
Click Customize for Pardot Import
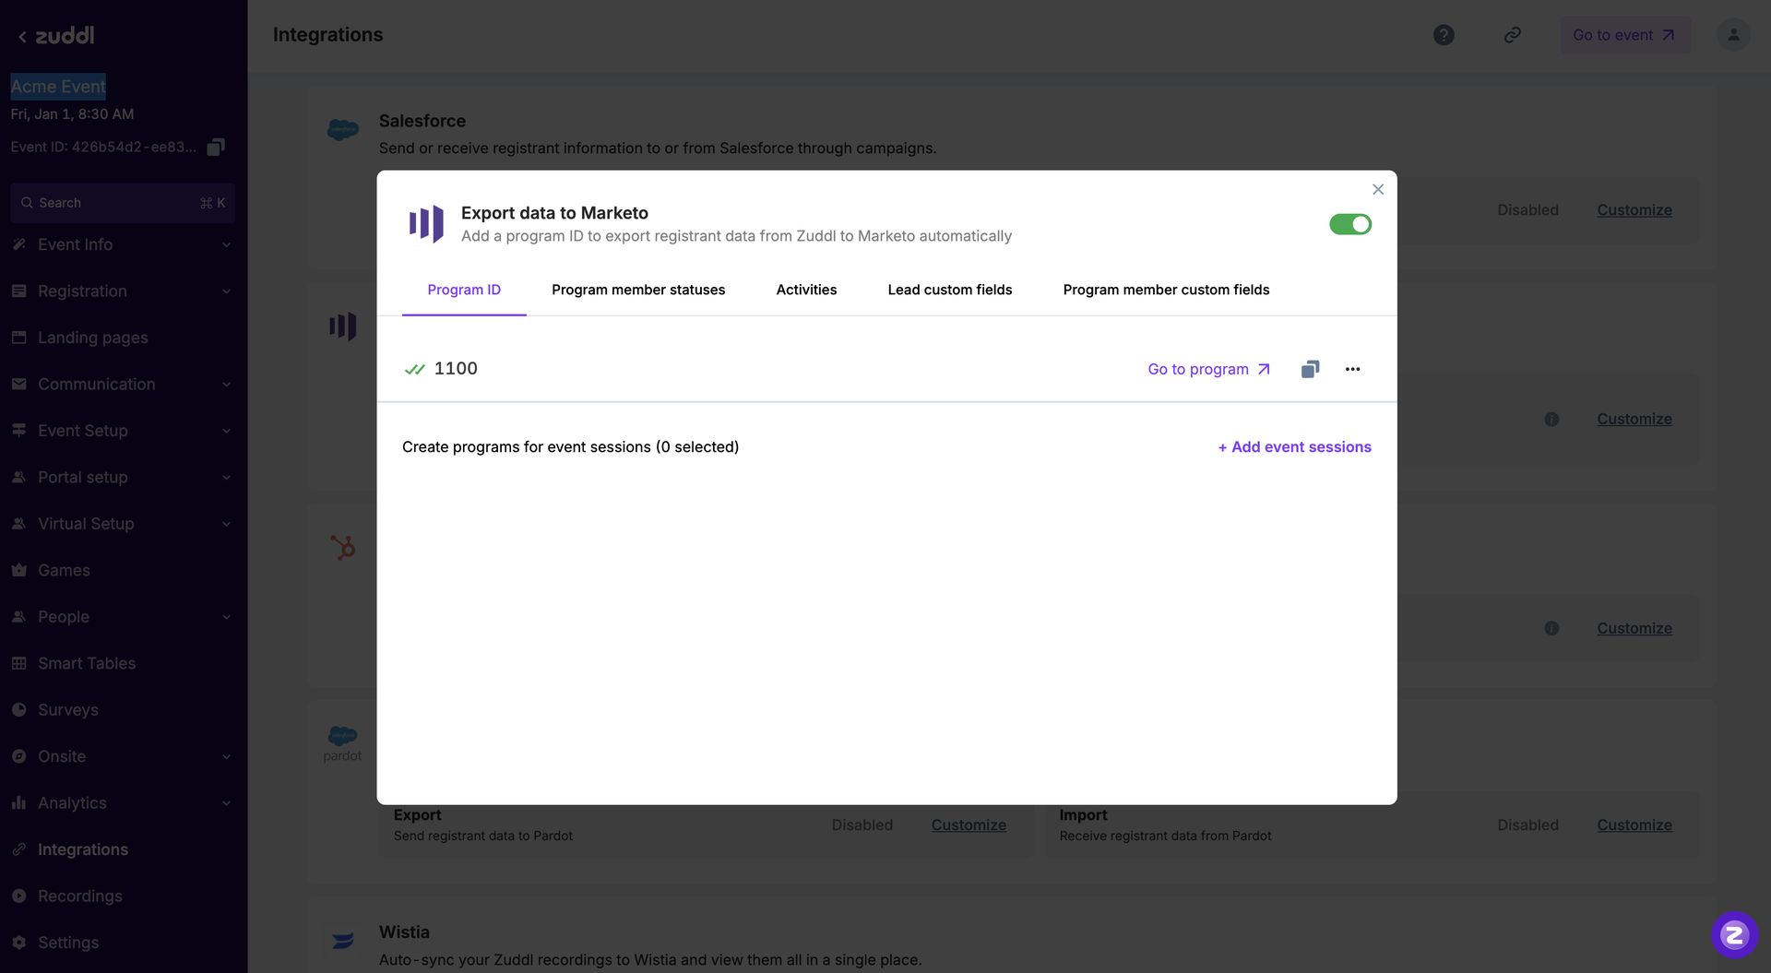[x=1634, y=825]
